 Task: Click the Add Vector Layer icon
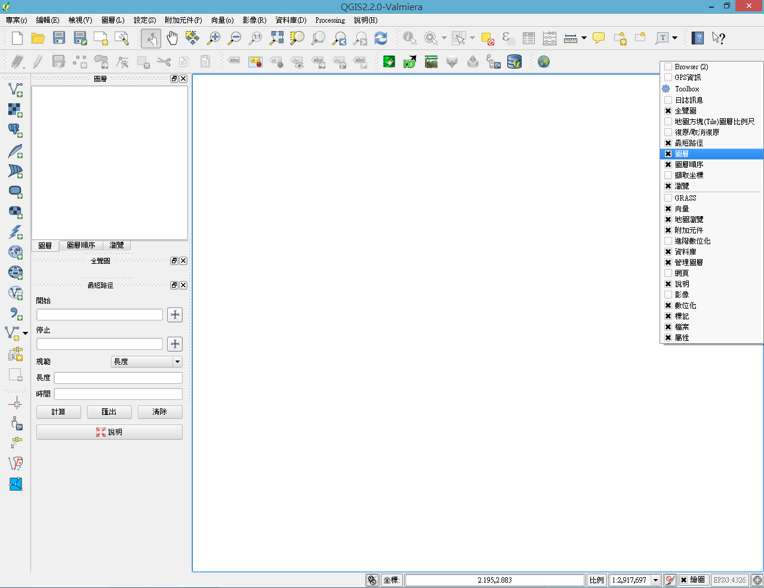pos(16,90)
